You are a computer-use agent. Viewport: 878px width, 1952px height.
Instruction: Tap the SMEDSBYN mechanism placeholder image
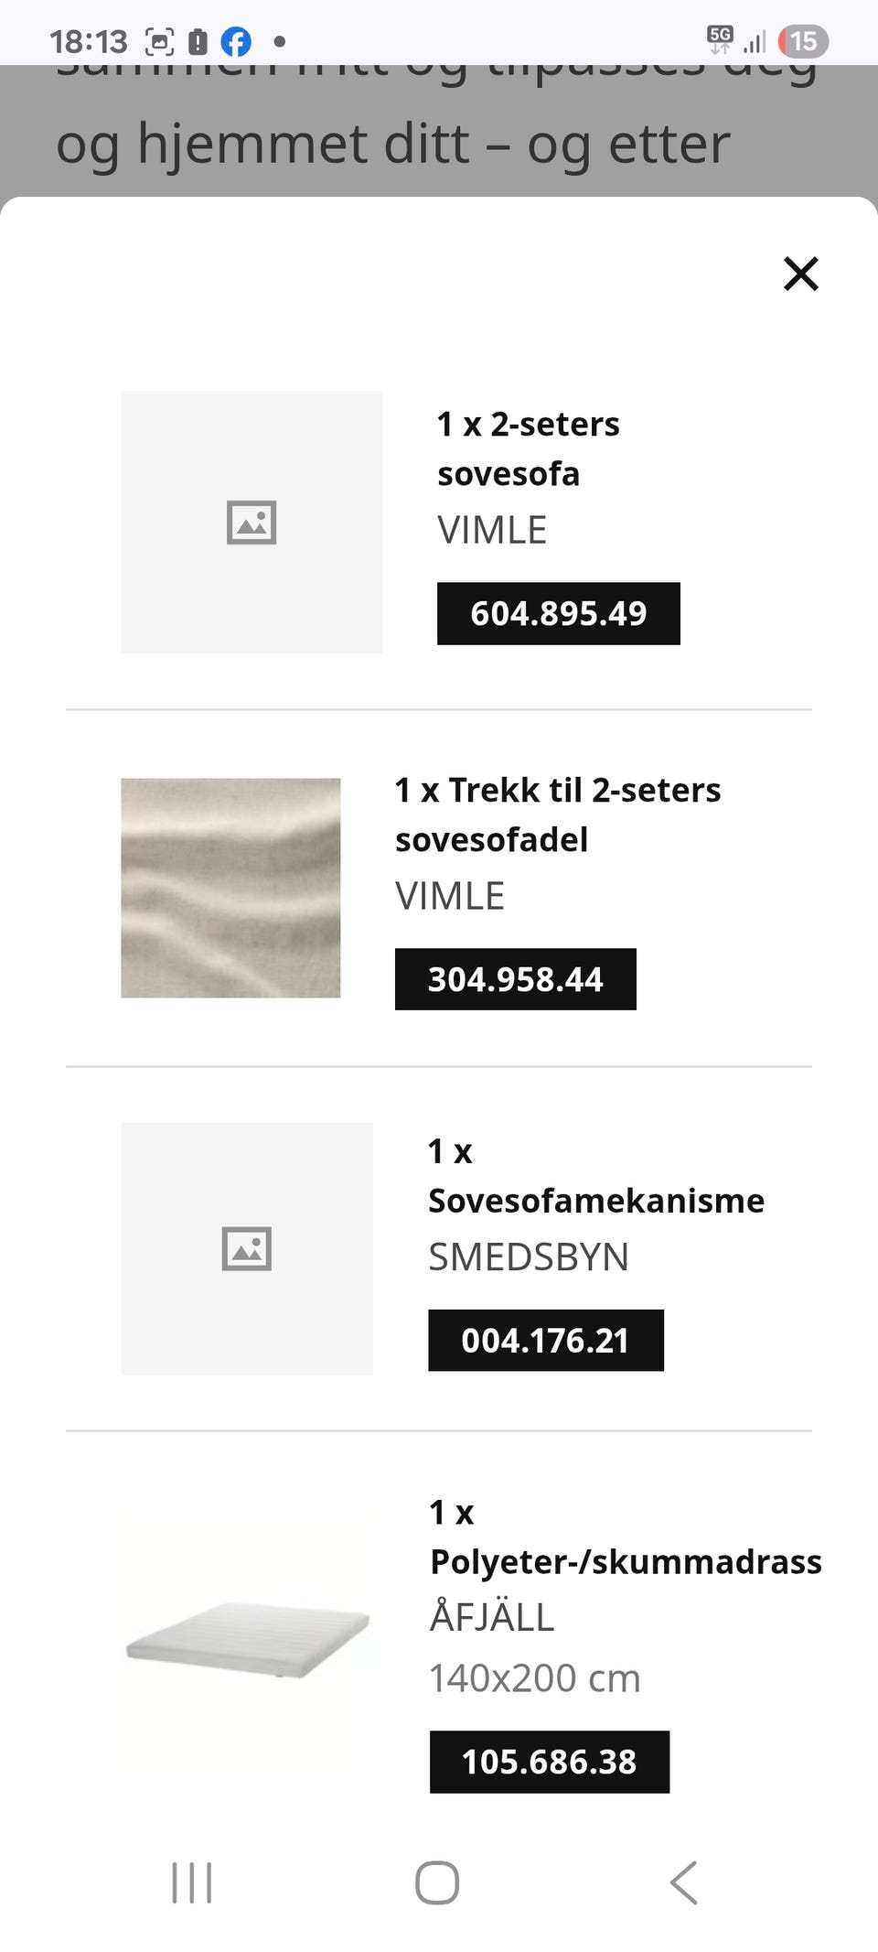point(247,1248)
